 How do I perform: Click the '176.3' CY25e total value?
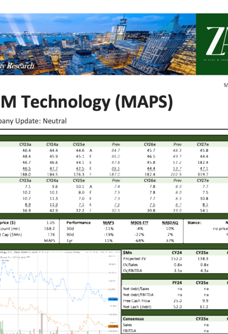click(x=79, y=174)
